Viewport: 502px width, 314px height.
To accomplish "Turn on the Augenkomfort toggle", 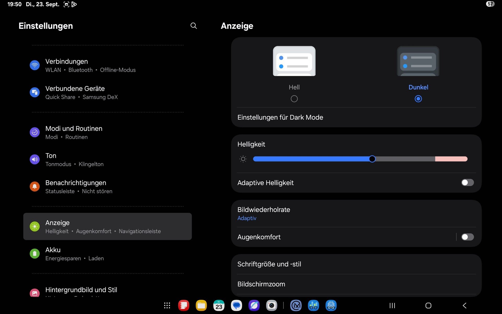I will pos(467,237).
